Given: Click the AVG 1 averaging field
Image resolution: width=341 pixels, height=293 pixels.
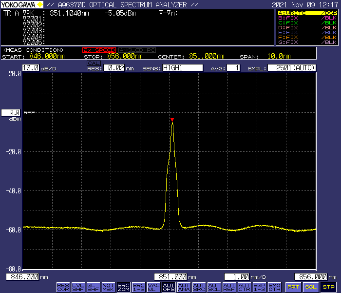Looking at the screenshot, I should (233, 68).
